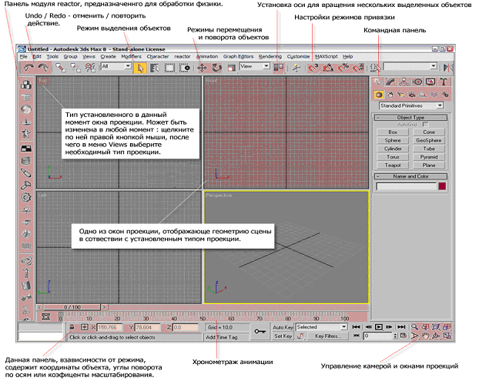Click the Mirror tool icon
The image size is (479, 381).
point(448,68)
